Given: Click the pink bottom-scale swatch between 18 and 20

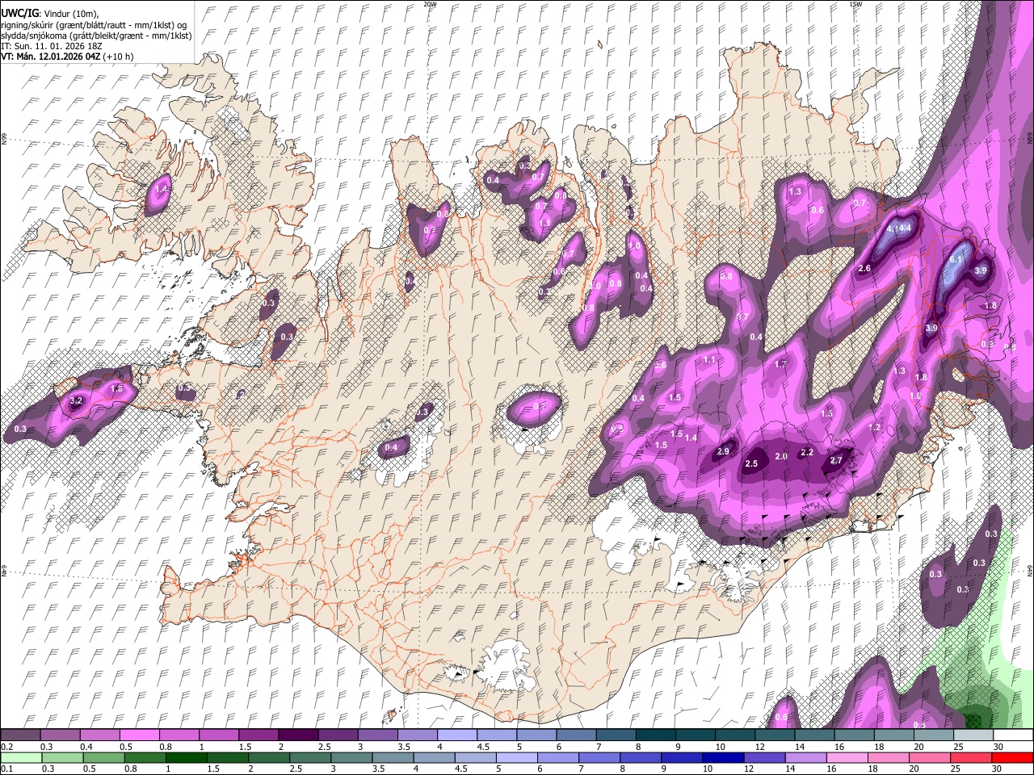Looking at the screenshot, I should [889, 757].
